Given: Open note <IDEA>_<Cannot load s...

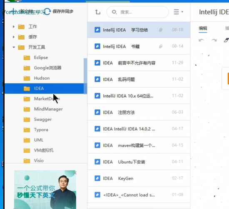Looking at the screenshot, I should (x=139, y=195).
